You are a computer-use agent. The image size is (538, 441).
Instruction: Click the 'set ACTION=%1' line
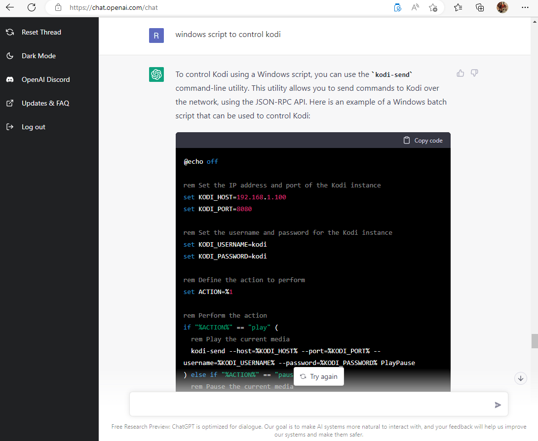pos(208,292)
